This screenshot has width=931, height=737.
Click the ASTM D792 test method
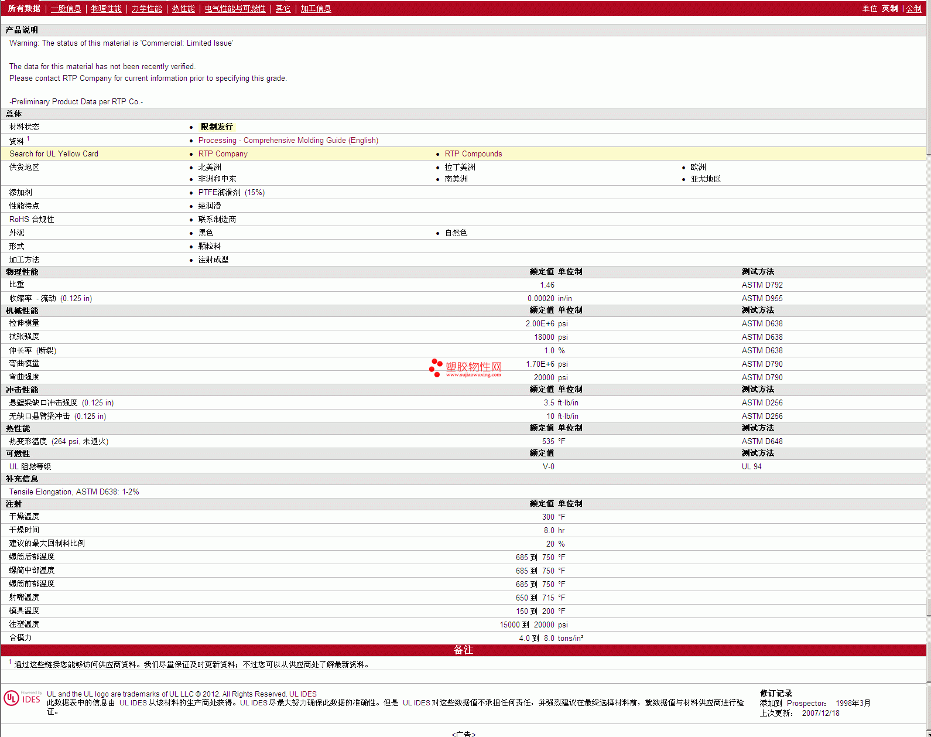pyautogui.click(x=762, y=285)
